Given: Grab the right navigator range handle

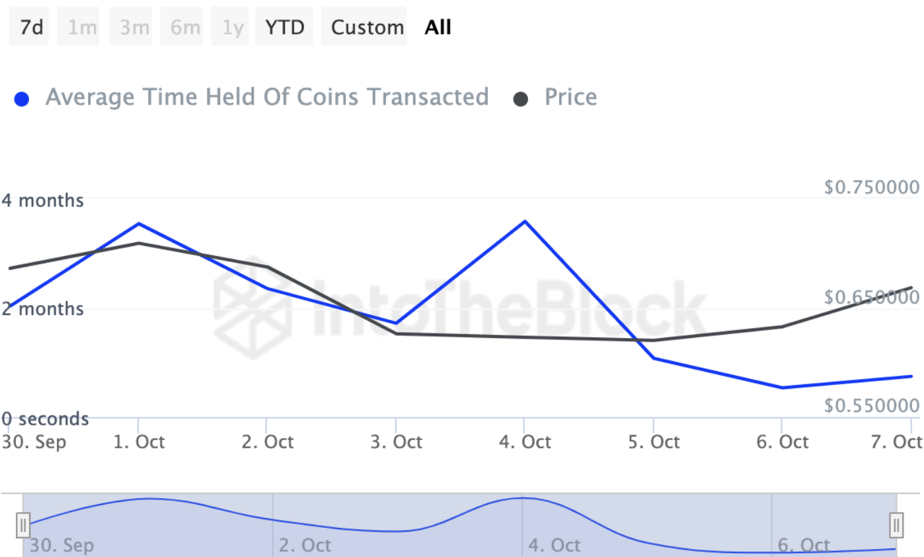Looking at the screenshot, I should 896,525.
